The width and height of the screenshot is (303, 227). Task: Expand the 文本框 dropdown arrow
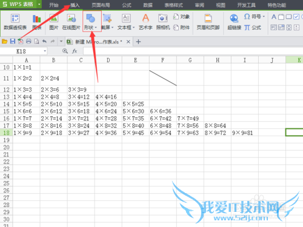pos(133,27)
